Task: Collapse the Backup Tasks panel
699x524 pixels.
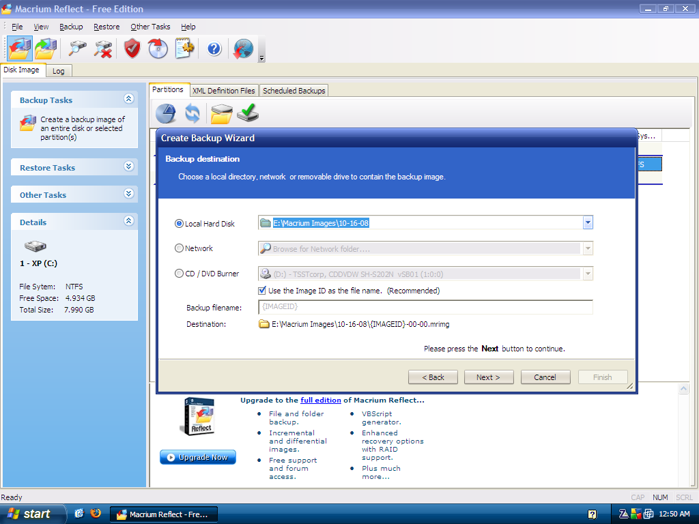Action: (x=129, y=99)
